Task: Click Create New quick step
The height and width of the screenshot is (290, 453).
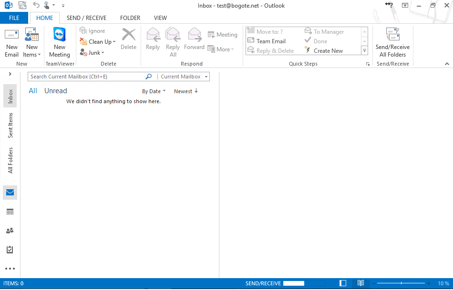Action: (328, 51)
